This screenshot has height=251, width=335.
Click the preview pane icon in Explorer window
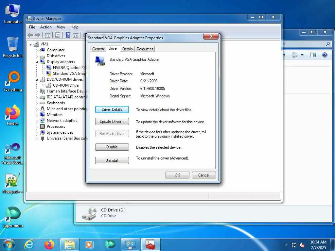pyautogui.click(x=313, y=55)
